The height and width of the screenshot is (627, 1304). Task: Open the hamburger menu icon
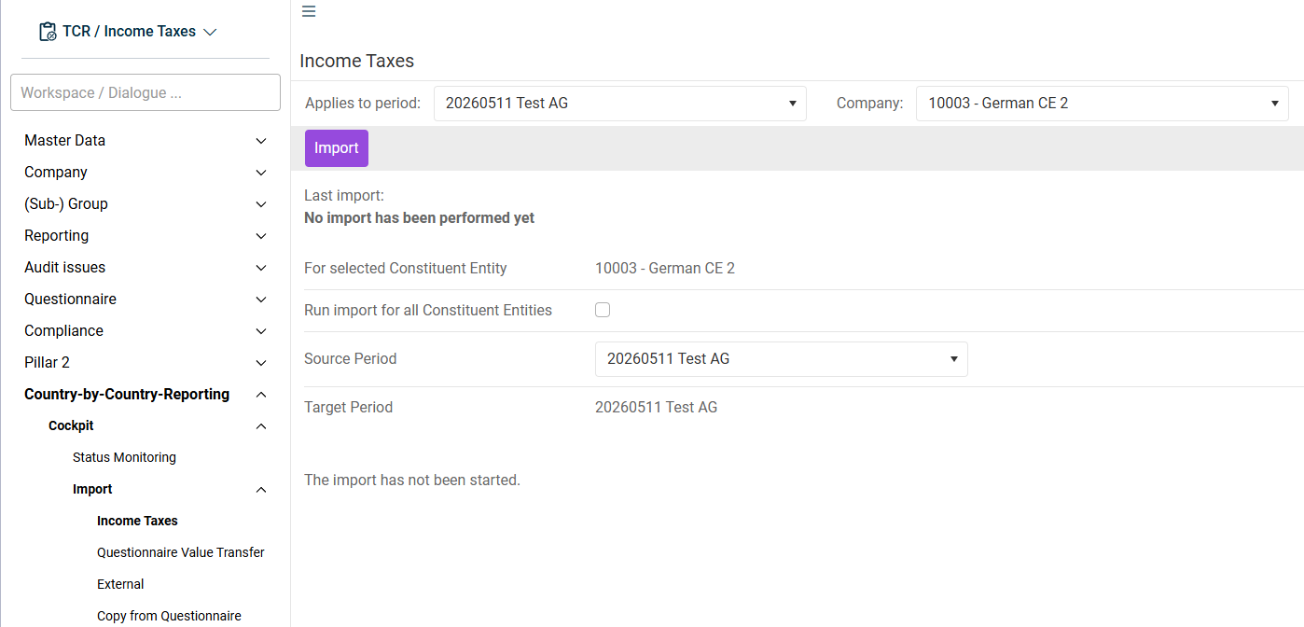pyautogui.click(x=309, y=11)
